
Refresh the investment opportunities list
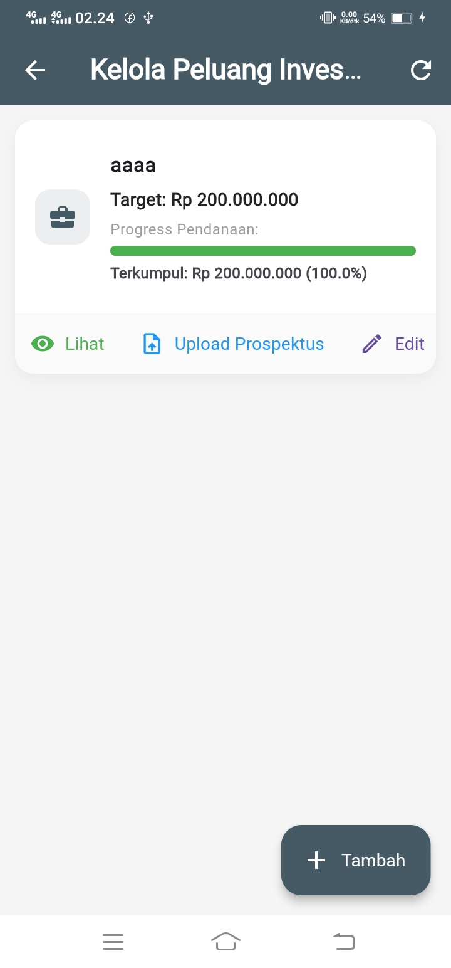click(x=421, y=70)
